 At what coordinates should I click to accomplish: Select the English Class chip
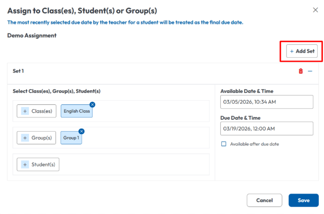(76, 111)
